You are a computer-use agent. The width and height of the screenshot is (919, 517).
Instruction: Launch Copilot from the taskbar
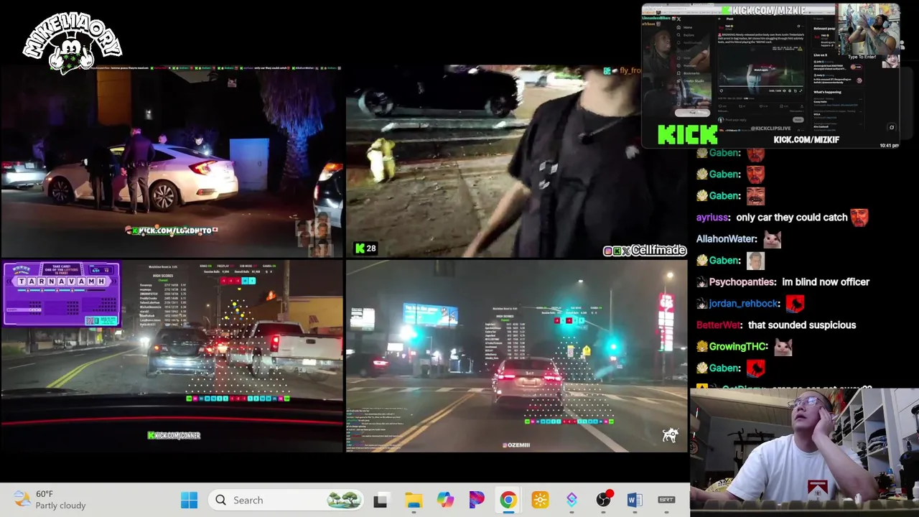point(445,500)
